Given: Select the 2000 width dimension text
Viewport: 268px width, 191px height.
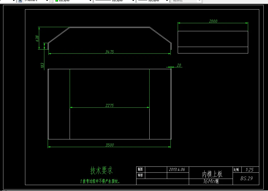Looking at the screenshot, I should coord(213,21).
